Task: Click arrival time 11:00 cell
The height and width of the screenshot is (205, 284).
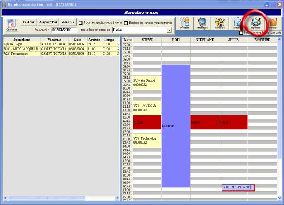Action: pyautogui.click(x=94, y=49)
